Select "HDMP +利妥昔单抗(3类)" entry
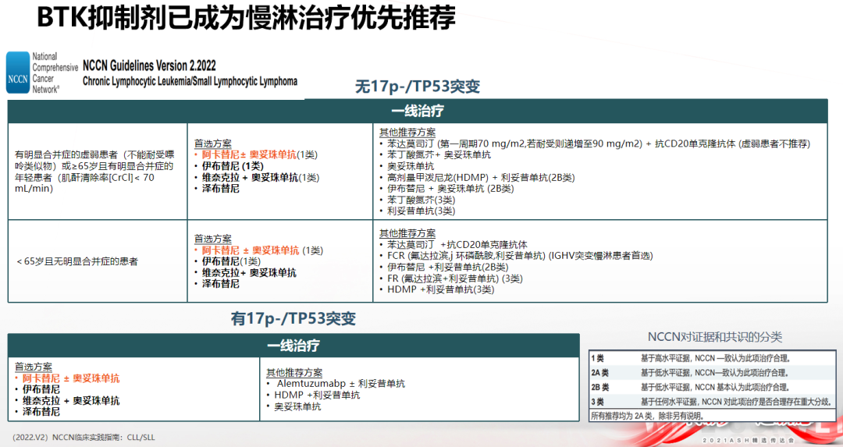843x447 pixels. pyautogui.click(x=441, y=289)
